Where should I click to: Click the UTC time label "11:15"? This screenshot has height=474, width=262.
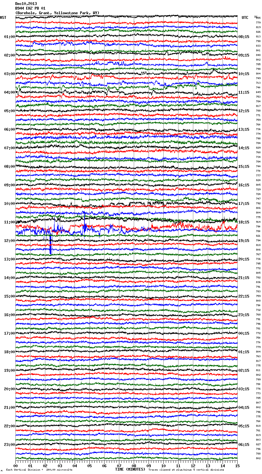coord(244,92)
